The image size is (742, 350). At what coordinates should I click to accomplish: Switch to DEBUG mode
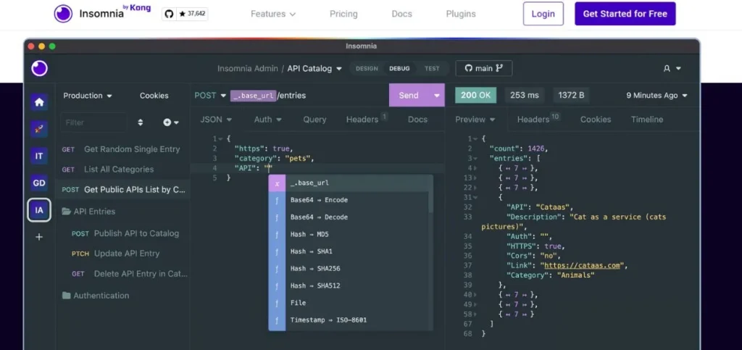(399, 69)
